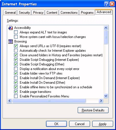Switch to the Security tab
This screenshot has width=116, height=130.
tap(24, 13)
